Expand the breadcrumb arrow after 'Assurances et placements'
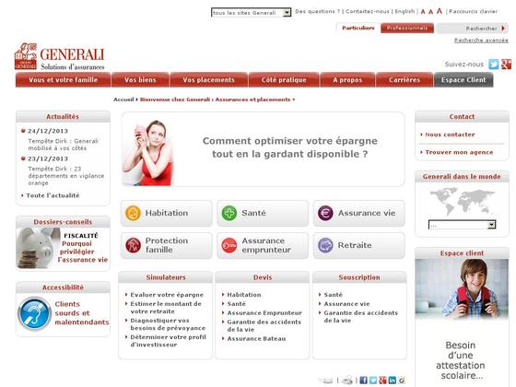516x387 pixels. tap(294, 100)
